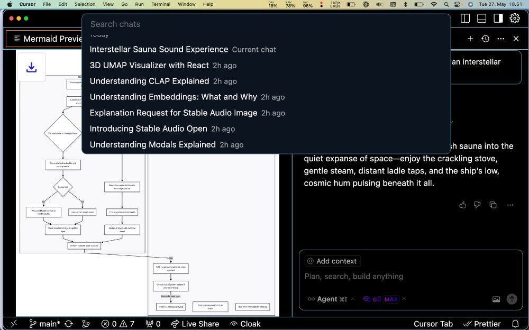Copy the chat response with the copy icon
Screen dimensions: 529x330
point(493,205)
